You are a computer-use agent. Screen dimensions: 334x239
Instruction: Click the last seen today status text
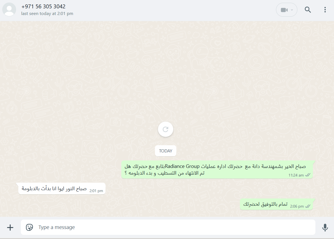(47, 14)
